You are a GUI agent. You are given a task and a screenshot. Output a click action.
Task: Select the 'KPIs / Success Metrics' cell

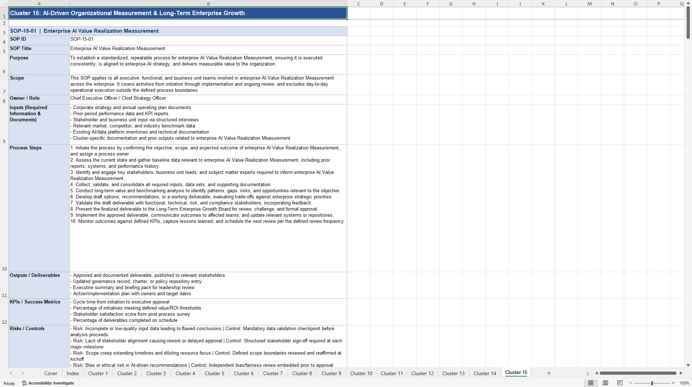[39, 312]
